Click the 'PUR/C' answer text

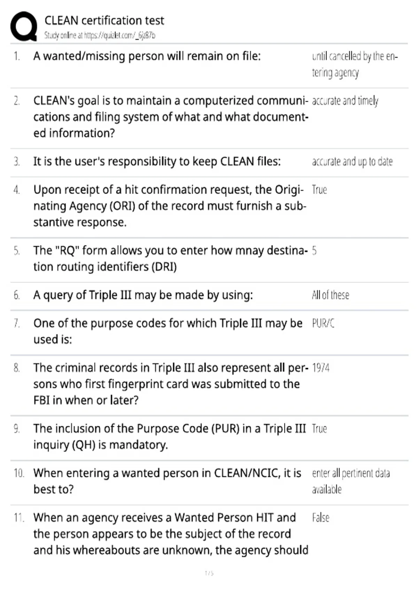coord(323,323)
